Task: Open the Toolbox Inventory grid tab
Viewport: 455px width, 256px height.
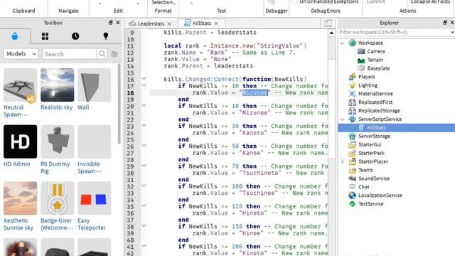Action: pyautogui.click(x=45, y=36)
